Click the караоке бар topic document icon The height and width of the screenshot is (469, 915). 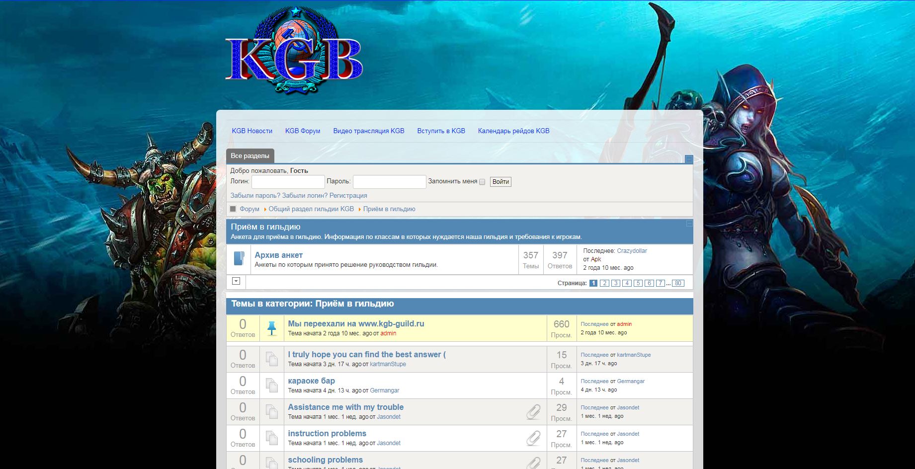point(271,386)
